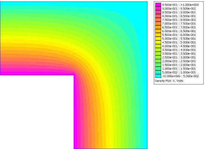This screenshot has width=205, height=149.
Task: Click the 7.500e-001 : 8.000e-001 orange swatch
Action: 158,20
